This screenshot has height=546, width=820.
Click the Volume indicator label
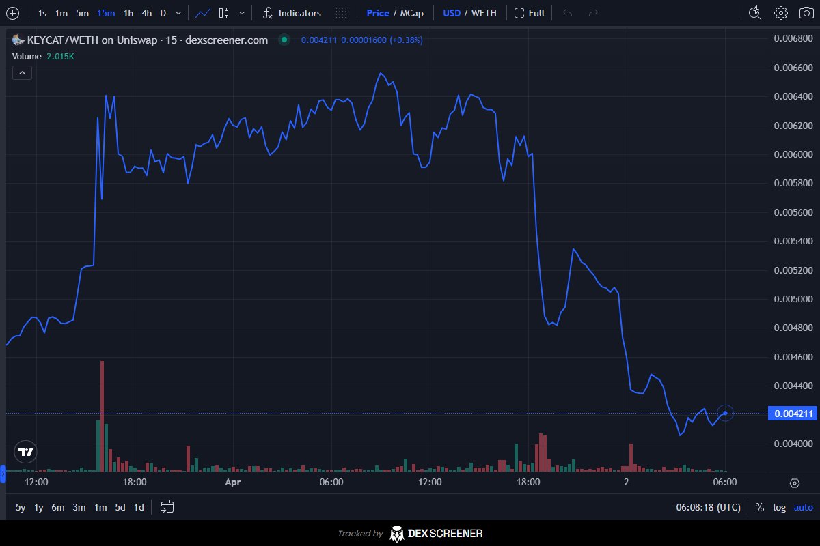tap(27, 56)
